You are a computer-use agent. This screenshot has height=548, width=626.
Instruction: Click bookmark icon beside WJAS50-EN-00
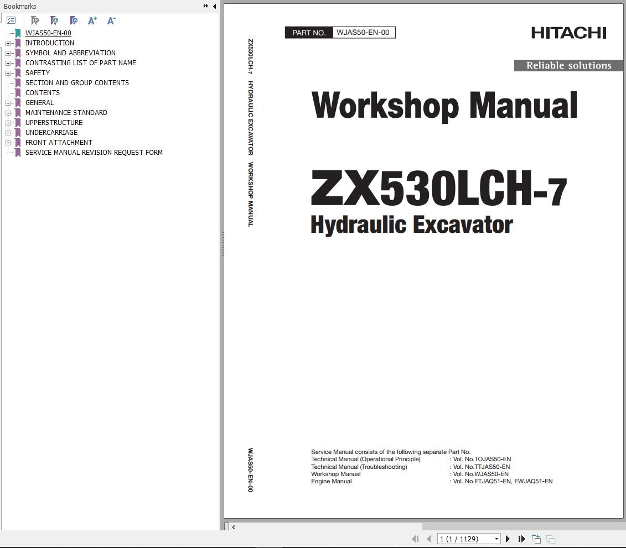pyautogui.click(x=18, y=33)
